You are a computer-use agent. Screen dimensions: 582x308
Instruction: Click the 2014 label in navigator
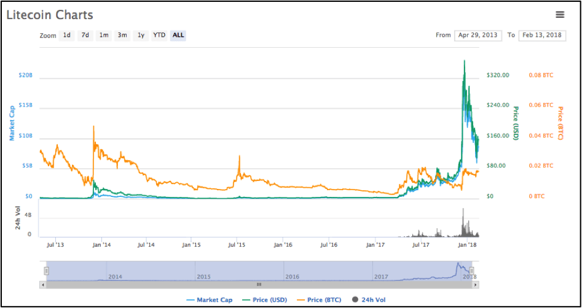(115, 277)
